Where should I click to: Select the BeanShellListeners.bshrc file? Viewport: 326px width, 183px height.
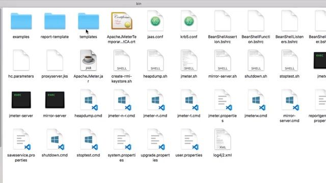[x=290, y=21]
